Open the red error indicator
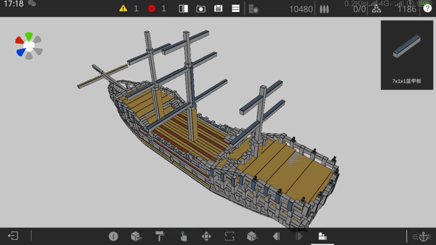436x245 pixels. click(151, 8)
